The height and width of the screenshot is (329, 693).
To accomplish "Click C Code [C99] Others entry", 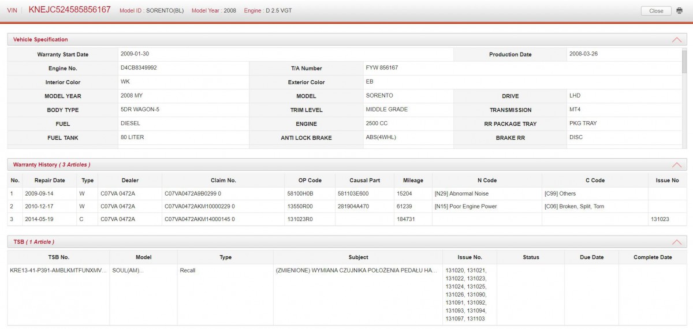I will 560,194.
